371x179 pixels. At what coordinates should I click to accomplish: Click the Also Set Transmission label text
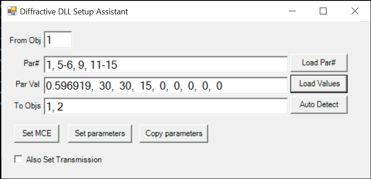64,160
